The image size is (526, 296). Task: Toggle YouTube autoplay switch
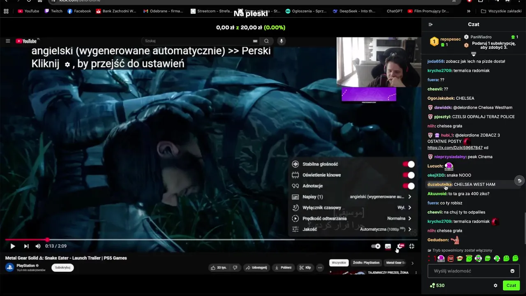(376, 246)
